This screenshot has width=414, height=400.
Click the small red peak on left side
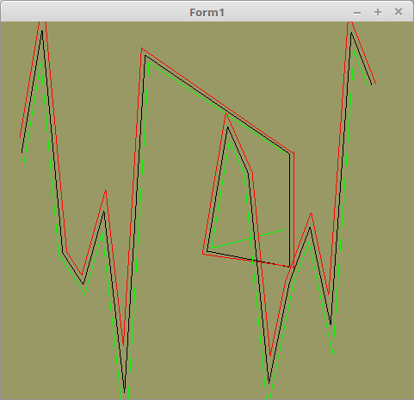(x=106, y=190)
